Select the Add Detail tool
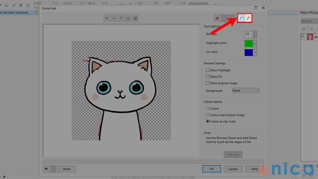 point(241,18)
